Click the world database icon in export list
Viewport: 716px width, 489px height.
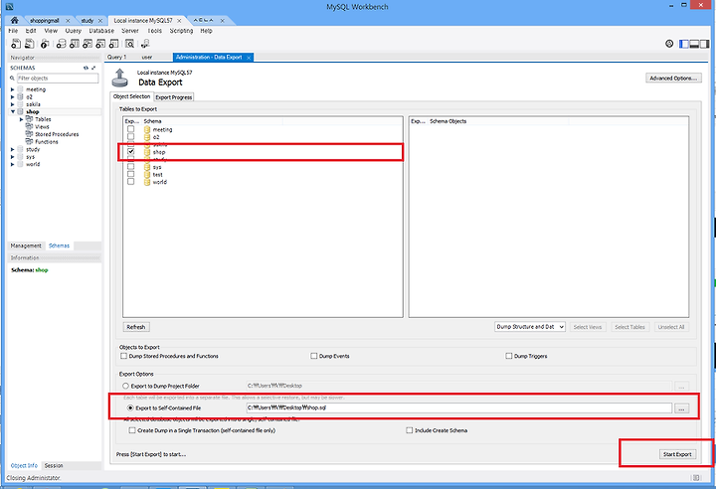coord(147,182)
